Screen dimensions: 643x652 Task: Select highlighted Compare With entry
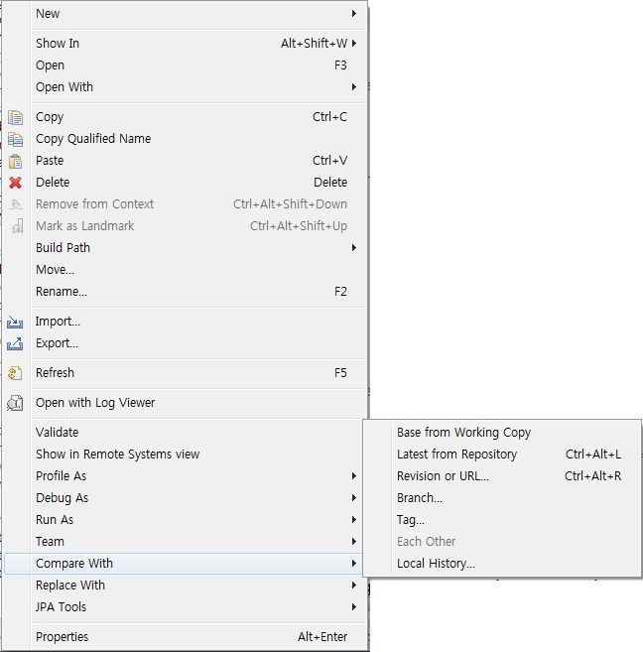pos(185,564)
